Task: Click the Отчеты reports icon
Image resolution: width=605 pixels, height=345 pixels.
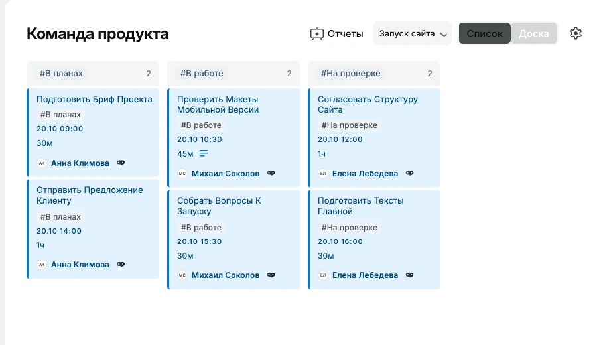Action: coord(317,34)
